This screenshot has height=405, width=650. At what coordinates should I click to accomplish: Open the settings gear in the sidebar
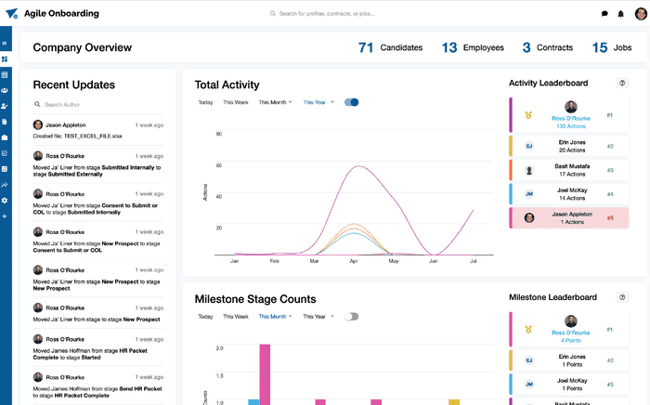pos(5,201)
